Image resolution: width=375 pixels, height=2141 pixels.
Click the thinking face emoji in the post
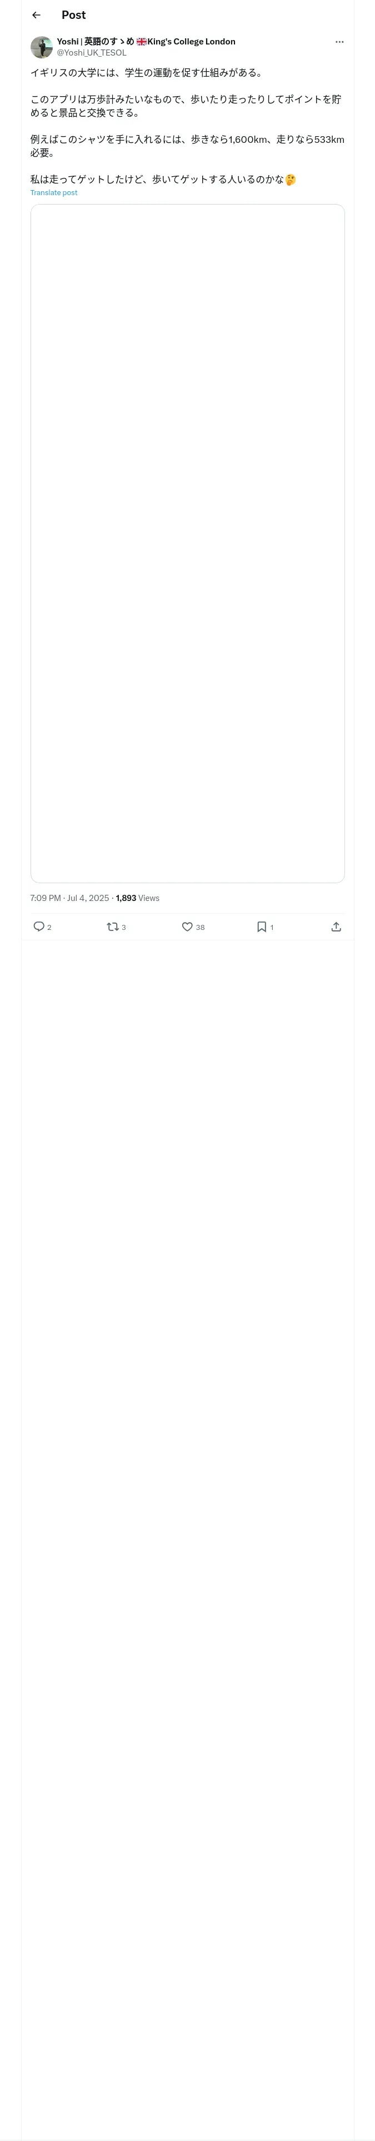pos(290,180)
